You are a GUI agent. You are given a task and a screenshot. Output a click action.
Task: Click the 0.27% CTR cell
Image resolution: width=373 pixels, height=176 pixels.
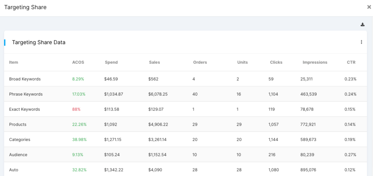[x=350, y=155]
